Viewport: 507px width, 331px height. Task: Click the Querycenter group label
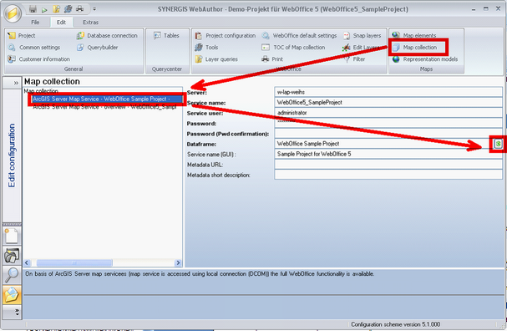coord(167,69)
